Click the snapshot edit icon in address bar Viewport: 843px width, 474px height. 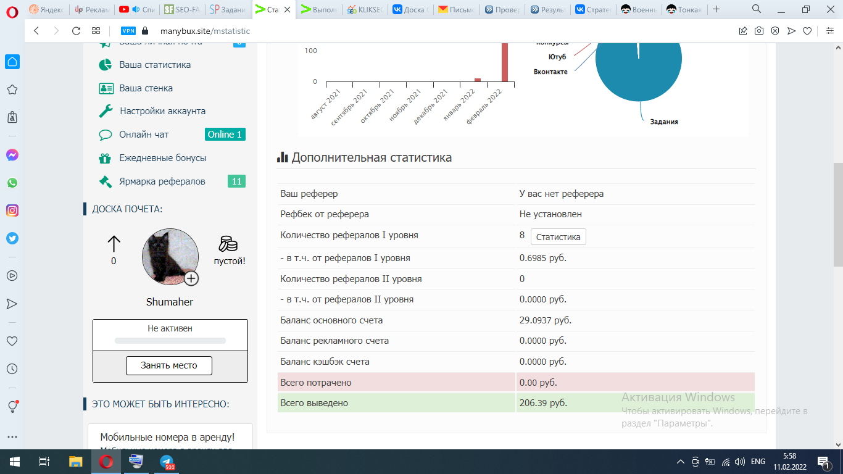(x=743, y=31)
